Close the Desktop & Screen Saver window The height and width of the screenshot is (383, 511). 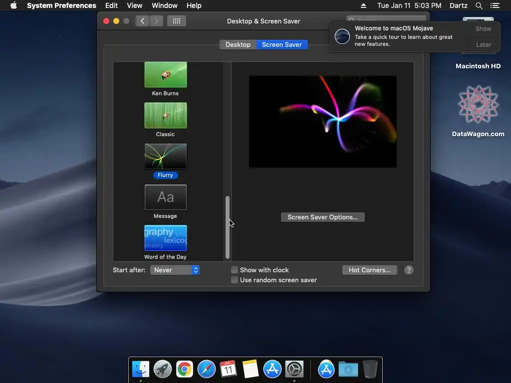pos(106,21)
